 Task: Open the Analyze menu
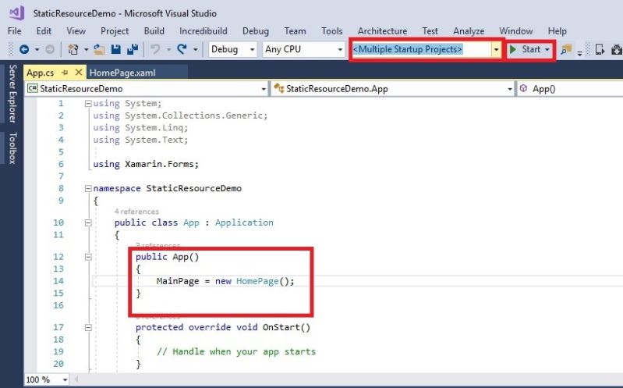[x=469, y=31]
